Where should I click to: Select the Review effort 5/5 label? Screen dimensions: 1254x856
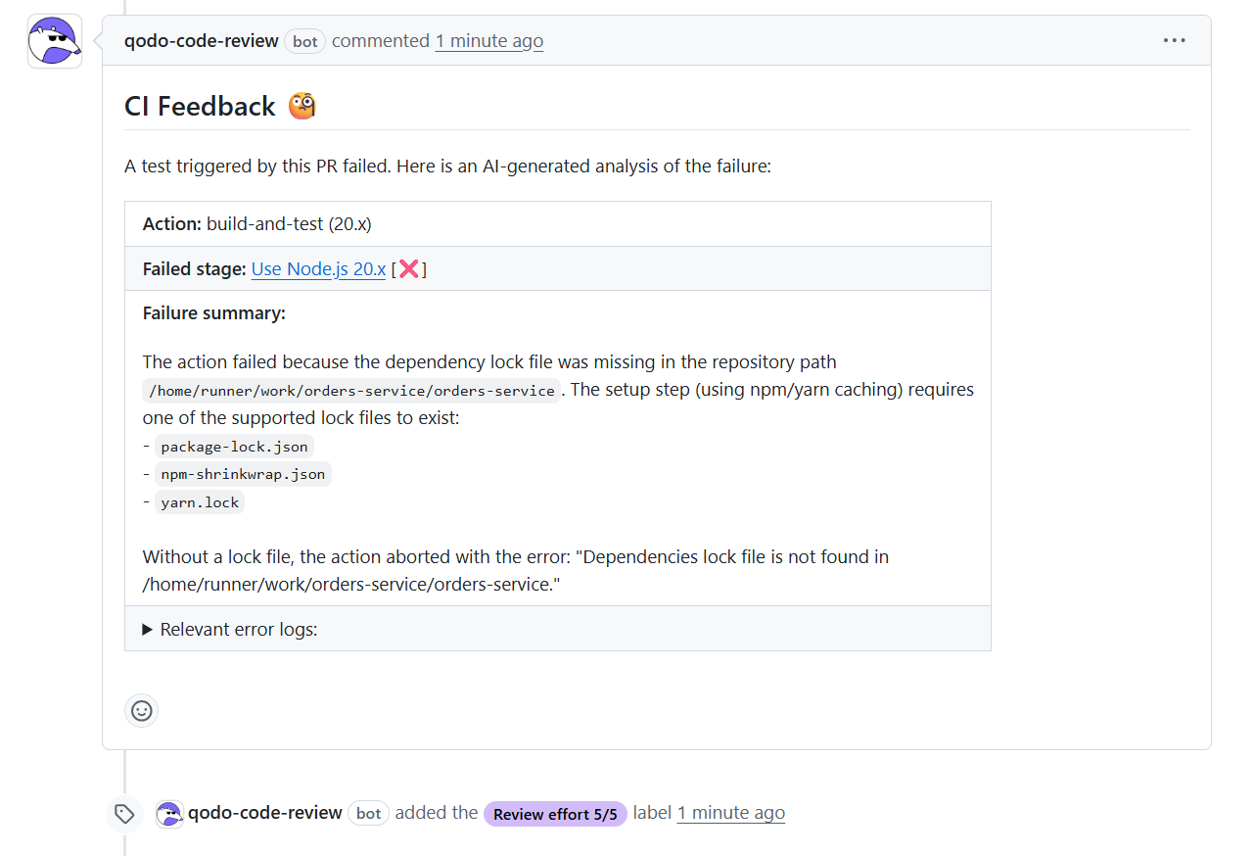tap(555, 813)
